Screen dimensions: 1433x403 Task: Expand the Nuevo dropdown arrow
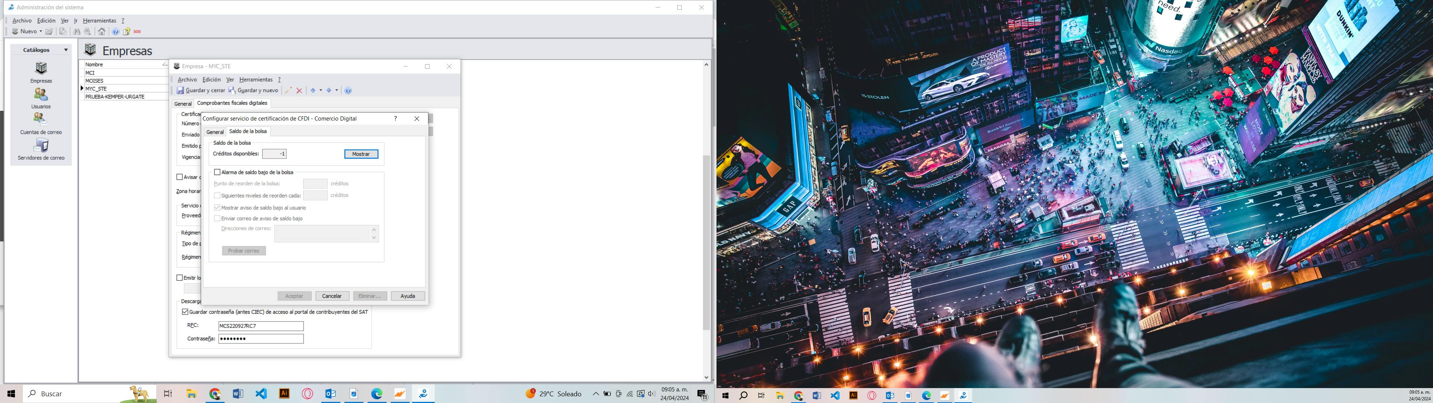pos(41,32)
